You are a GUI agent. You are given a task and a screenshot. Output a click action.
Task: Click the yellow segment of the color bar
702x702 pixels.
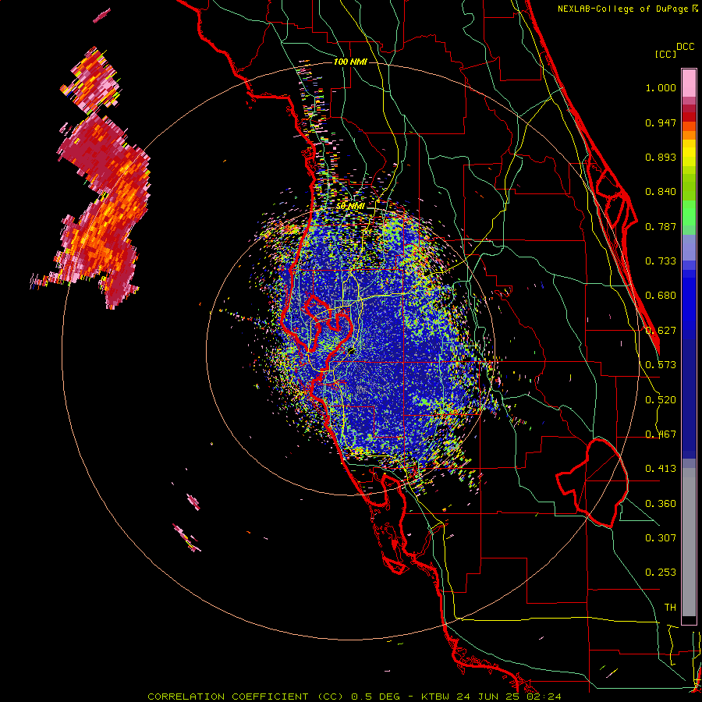689,154
